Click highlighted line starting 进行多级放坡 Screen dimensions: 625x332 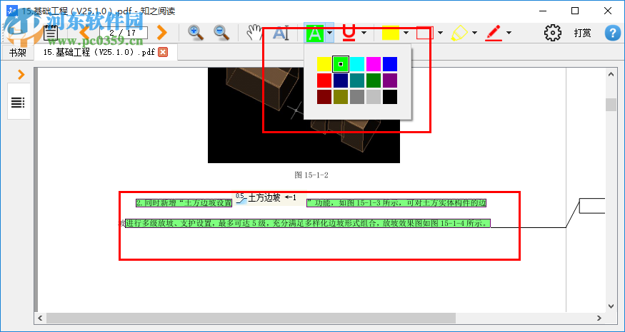308,223
